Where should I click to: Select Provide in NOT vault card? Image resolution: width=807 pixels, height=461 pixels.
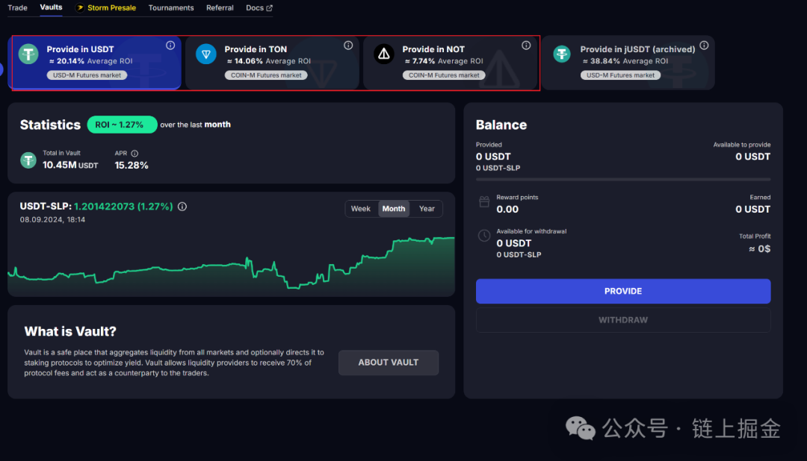coord(451,63)
